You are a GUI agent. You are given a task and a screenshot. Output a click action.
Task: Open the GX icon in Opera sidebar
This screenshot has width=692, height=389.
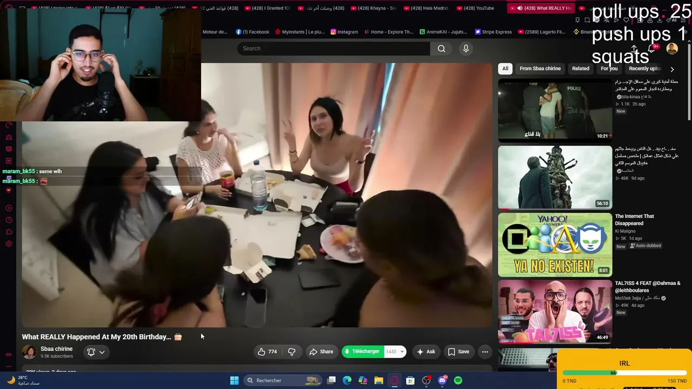click(9, 354)
